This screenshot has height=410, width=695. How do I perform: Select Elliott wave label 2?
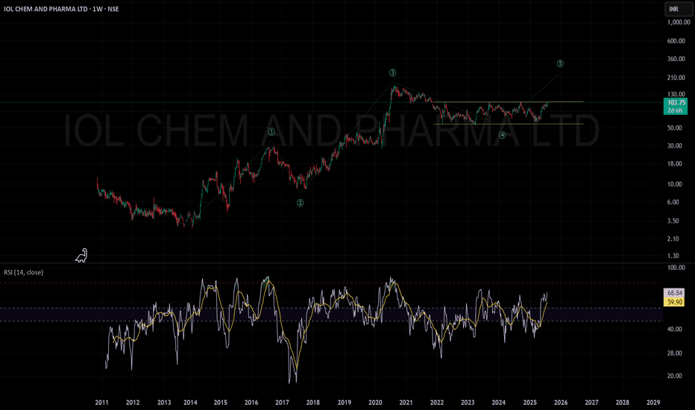tap(300, 203)
